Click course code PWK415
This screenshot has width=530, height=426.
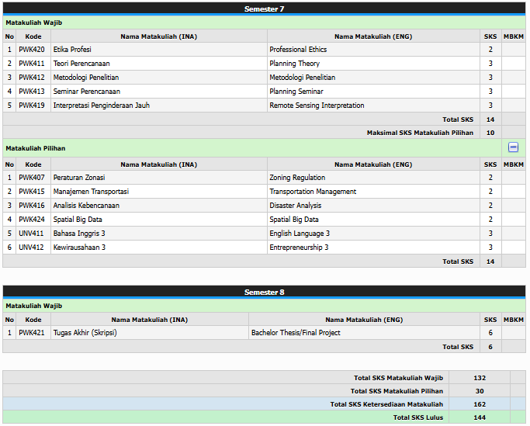32,192
